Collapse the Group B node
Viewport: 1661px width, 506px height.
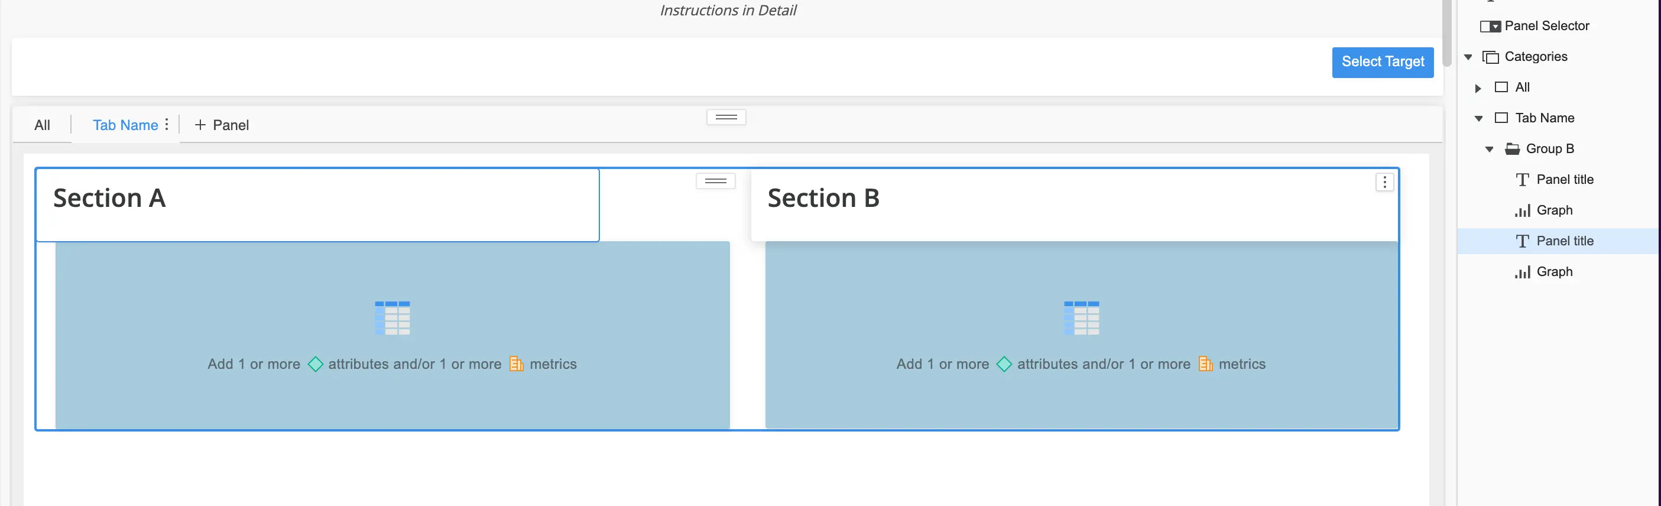pyautogui.click(x=1490, y=150)
